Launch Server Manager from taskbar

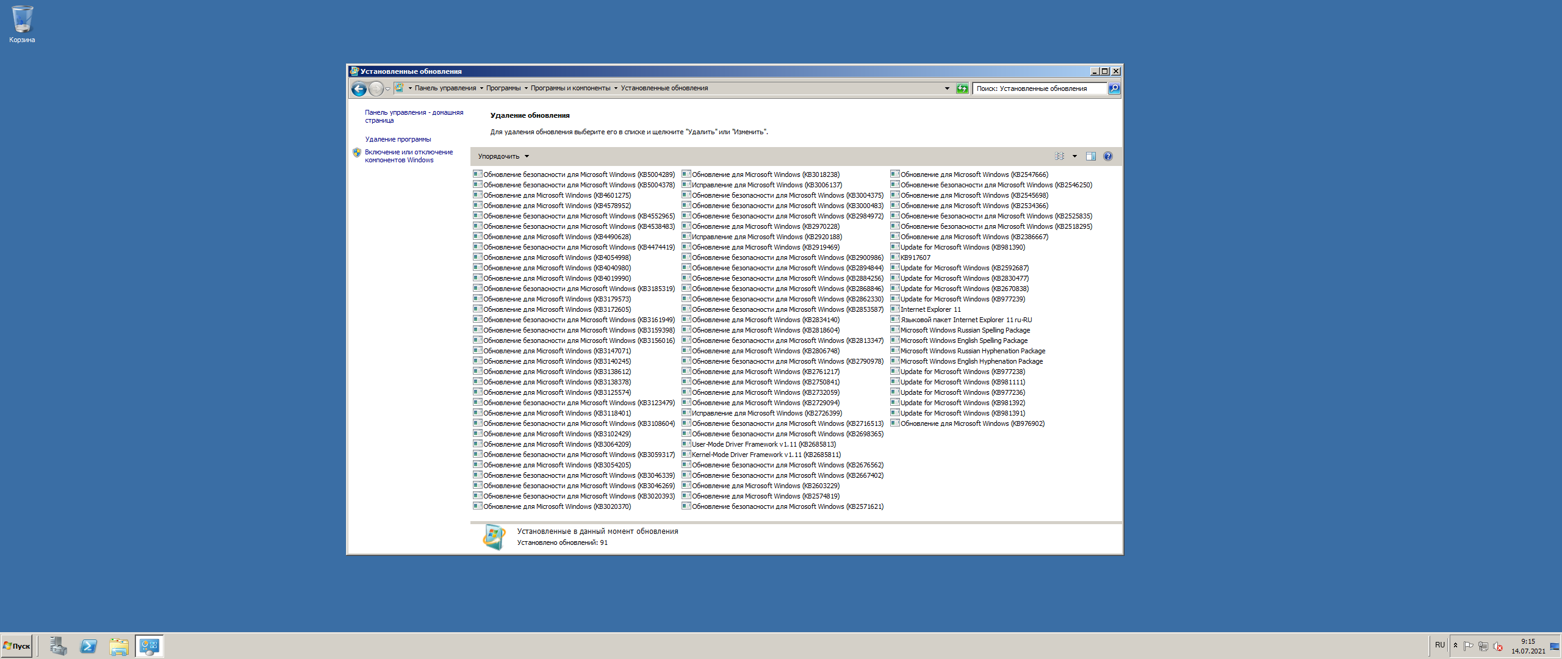[59, 646]
